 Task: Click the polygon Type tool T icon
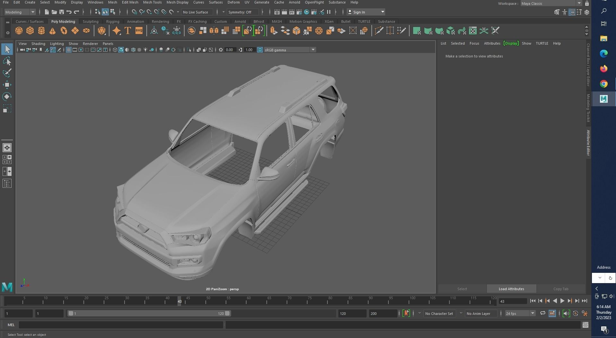(127, 31)
